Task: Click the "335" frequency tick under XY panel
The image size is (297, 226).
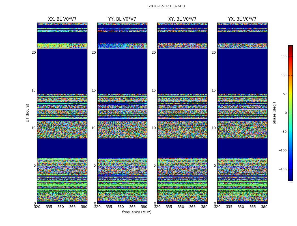Action: pos(169,207)
